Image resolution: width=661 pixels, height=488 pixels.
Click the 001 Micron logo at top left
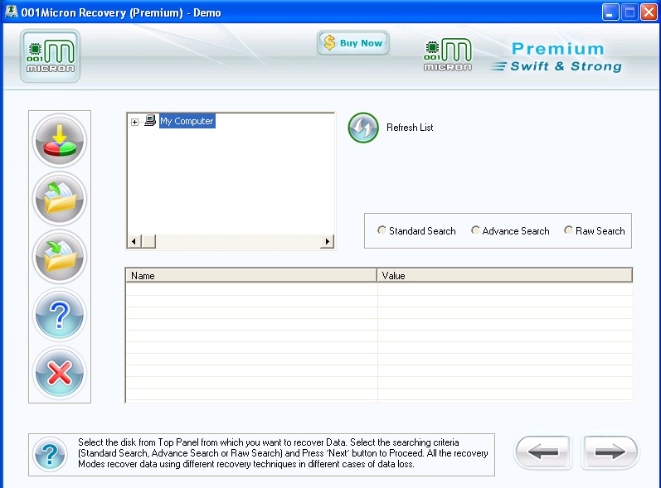[50, 56]
